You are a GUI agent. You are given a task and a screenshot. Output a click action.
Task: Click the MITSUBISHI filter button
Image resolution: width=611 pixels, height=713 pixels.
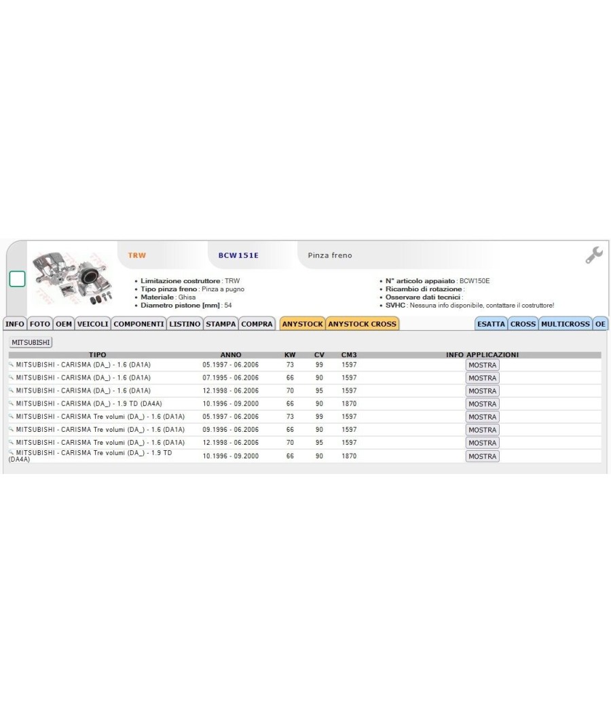[31, 342]
